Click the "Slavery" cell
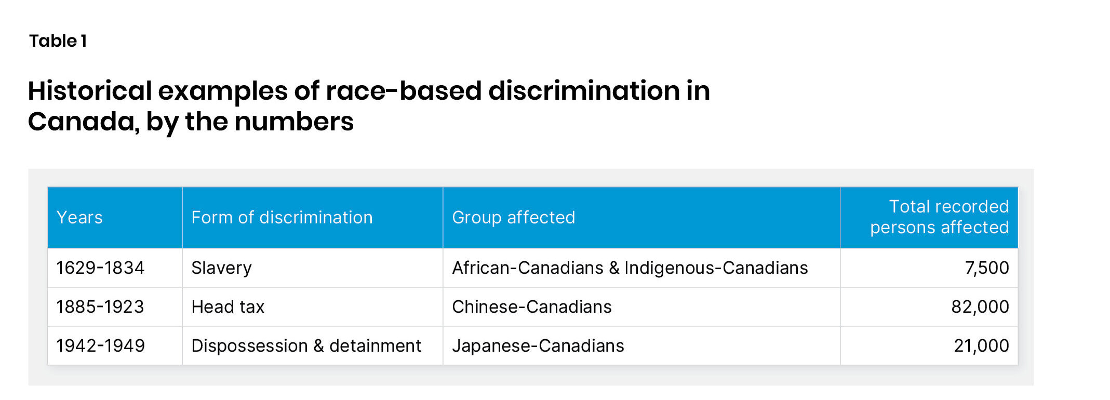The image size is (1110, 400). [221, 268]
